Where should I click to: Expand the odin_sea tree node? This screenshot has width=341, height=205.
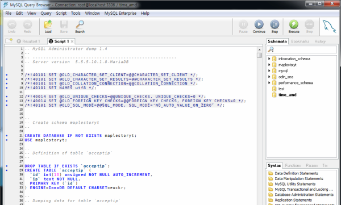pyautogui.click(x=269, y=77)
